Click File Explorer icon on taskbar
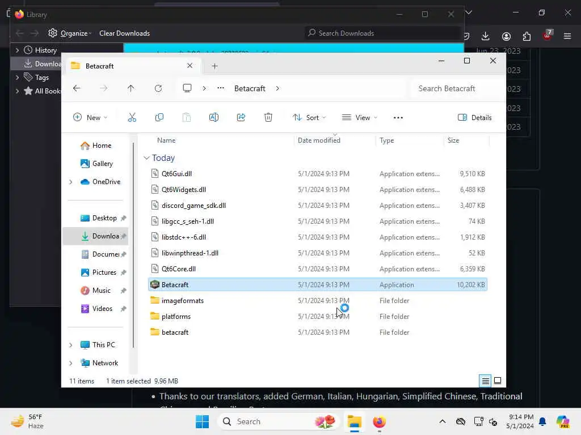The height and width of the screenshot is (435, 581). [x=354, y=421]
